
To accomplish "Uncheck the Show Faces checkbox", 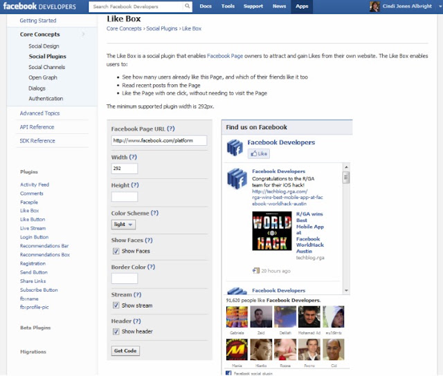I will click(116, 251).
